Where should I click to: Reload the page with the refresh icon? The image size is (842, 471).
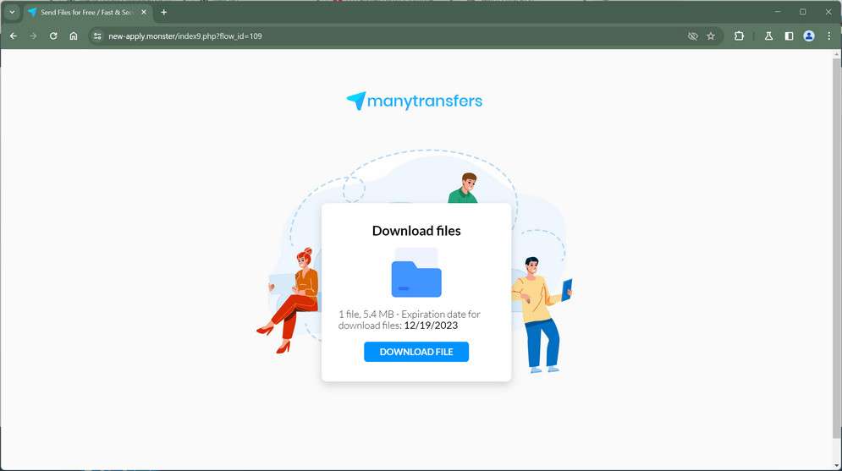53,36
